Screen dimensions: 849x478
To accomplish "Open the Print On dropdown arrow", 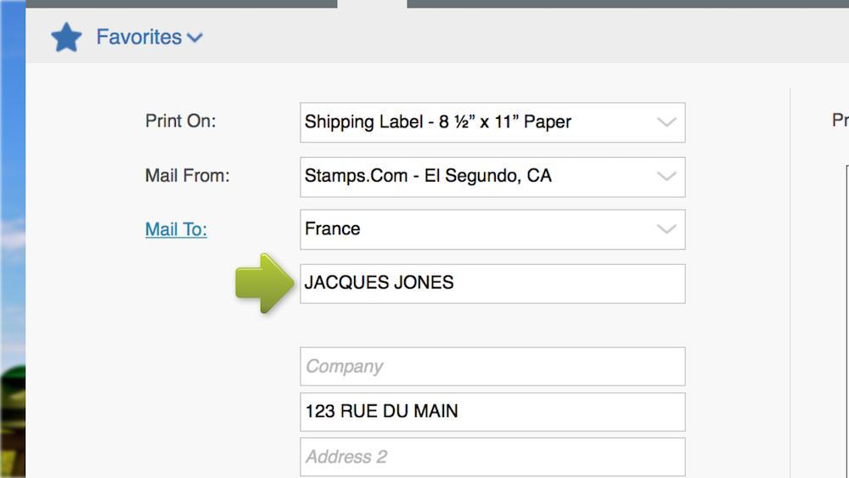I will (x=666, y=122).
